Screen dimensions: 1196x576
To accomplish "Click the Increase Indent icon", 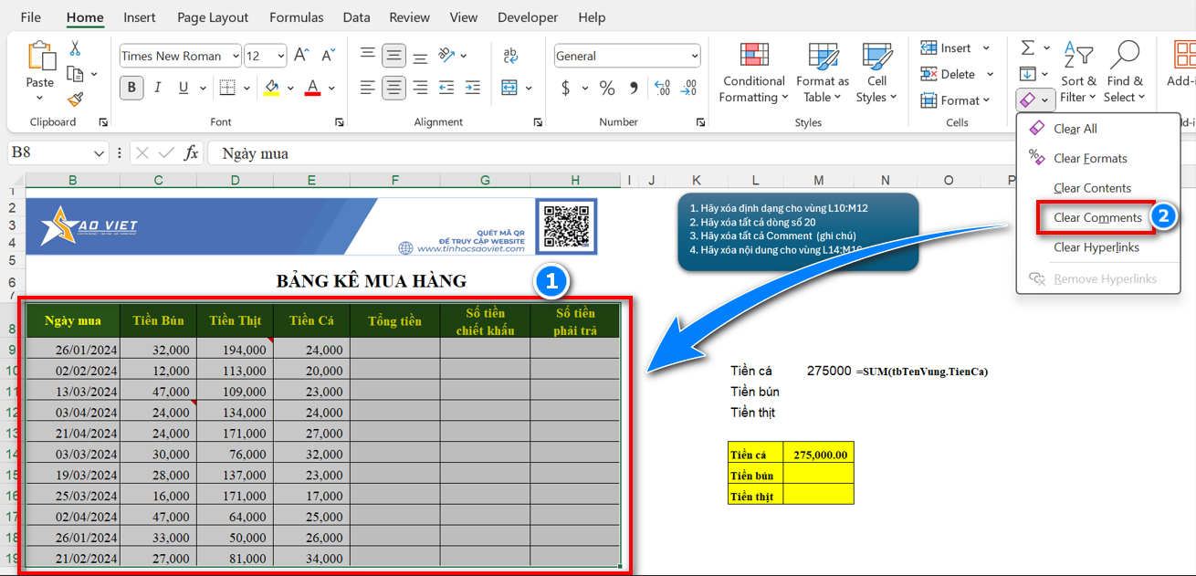I will [x=473, y=88].
